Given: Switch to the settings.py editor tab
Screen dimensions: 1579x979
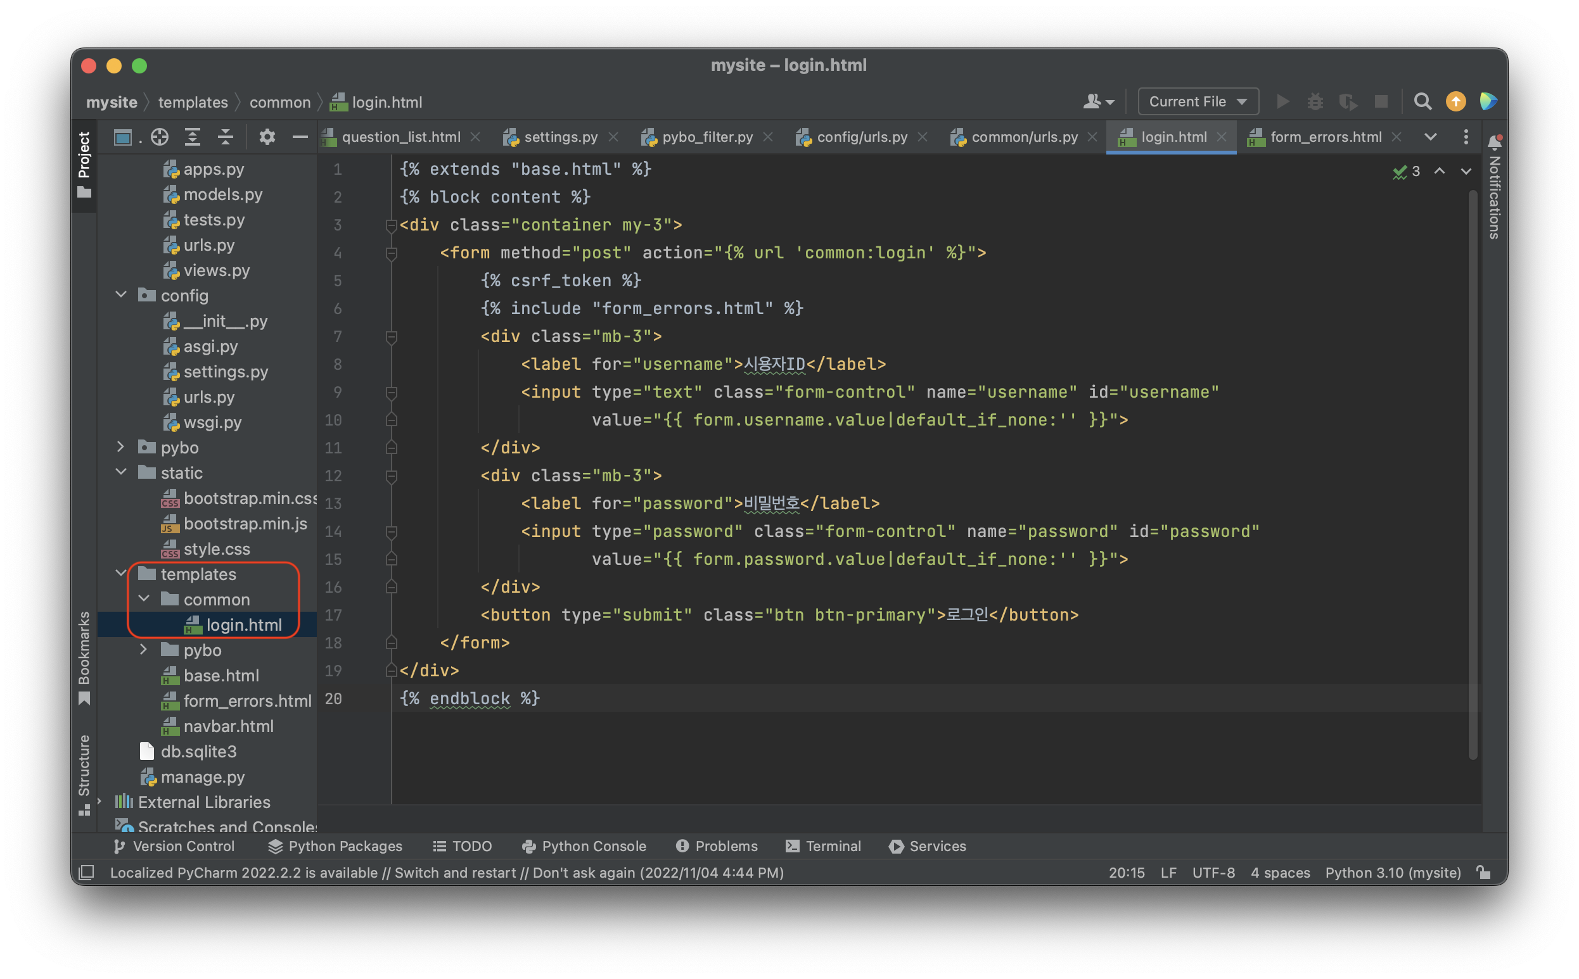Looking at the screenshot, I should pyautogui.click(x=560, y=137).
